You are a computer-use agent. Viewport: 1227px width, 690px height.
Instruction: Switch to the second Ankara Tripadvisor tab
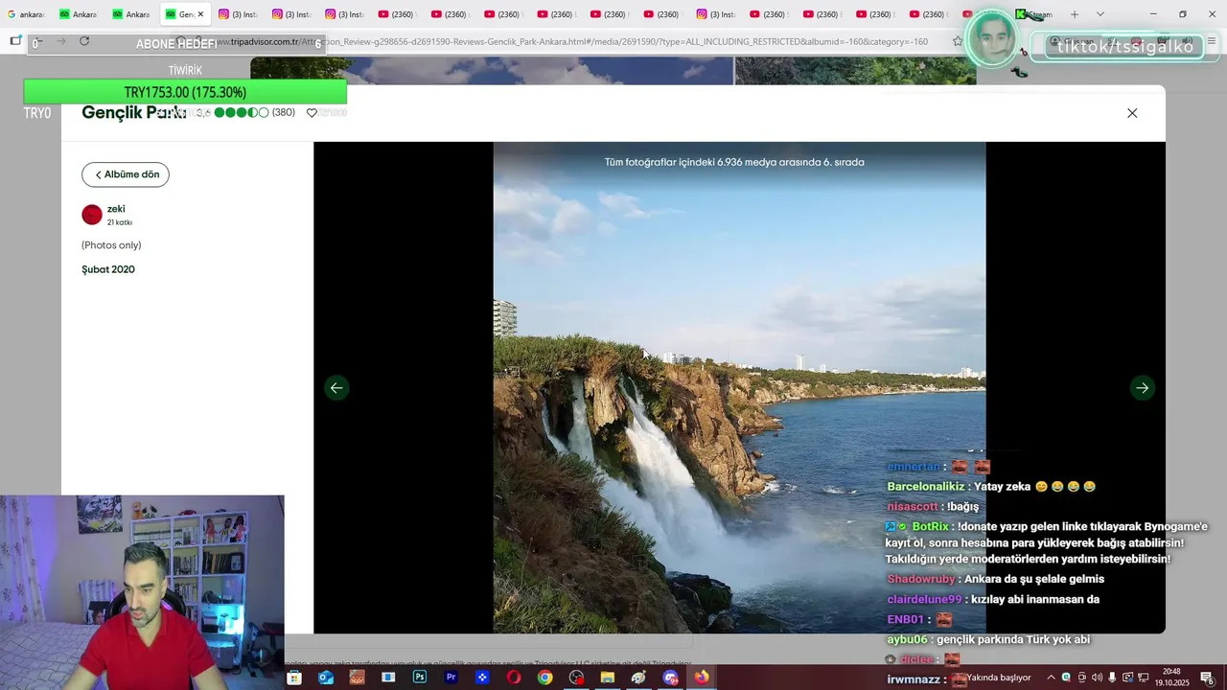pyautogui.click(x=79, y=14)
